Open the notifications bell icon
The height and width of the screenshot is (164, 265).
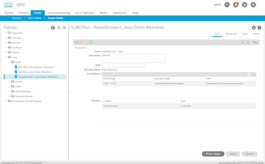pyautogui.click(x=236, y=5)
